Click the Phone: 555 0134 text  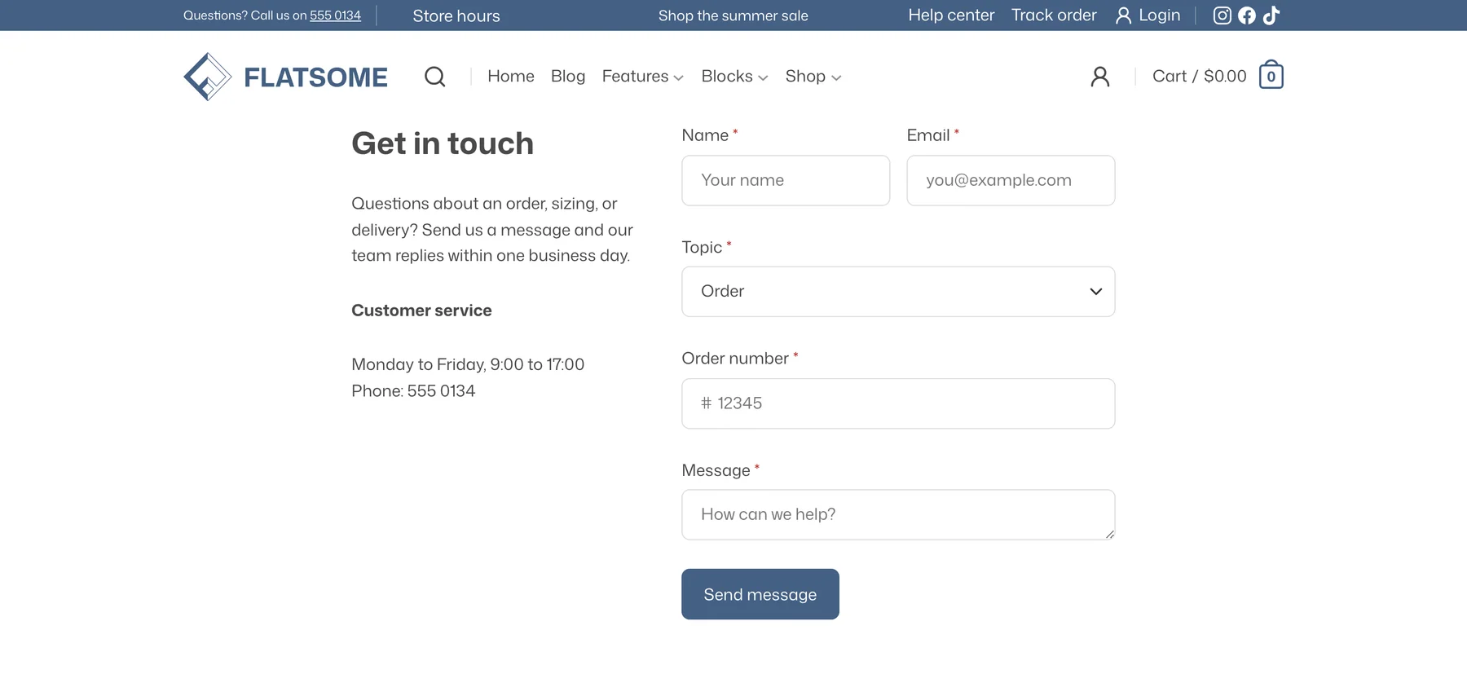[x=413, y=391]
